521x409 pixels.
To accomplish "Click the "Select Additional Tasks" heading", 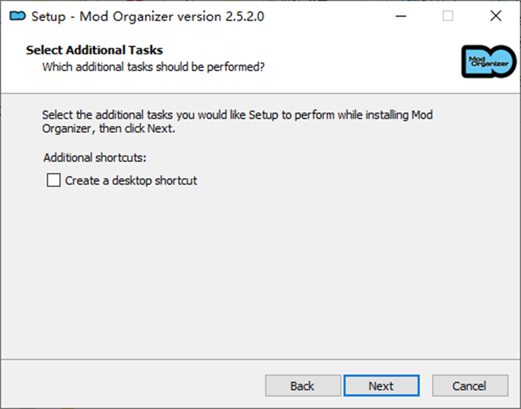I will click(94, 50).
